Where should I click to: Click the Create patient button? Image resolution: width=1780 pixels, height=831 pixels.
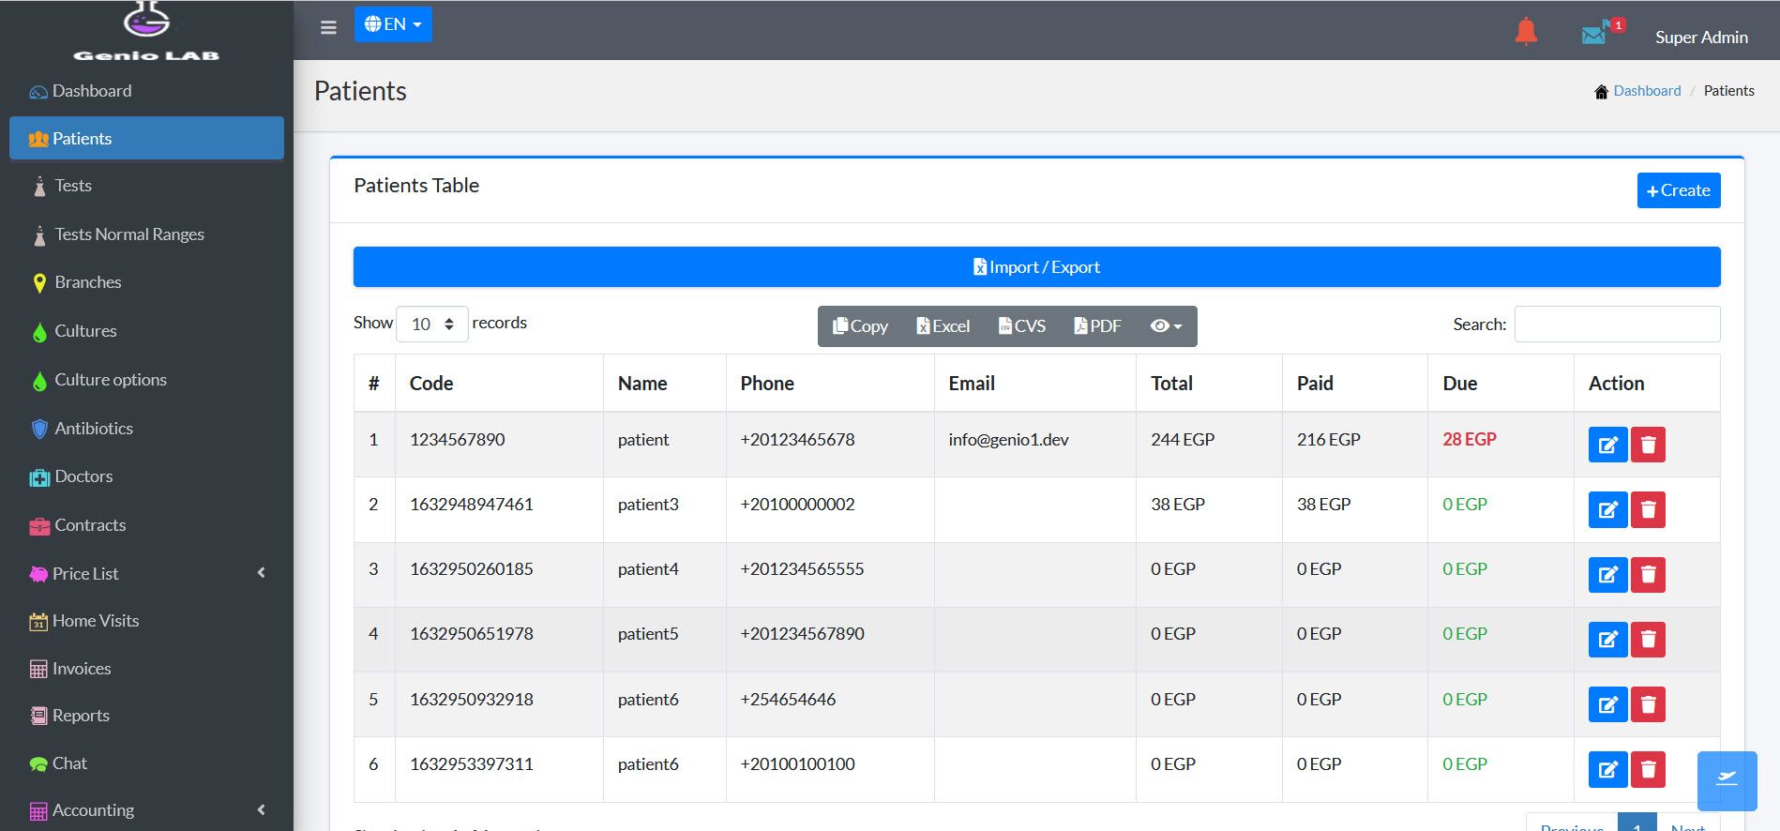pos(1678,190)
